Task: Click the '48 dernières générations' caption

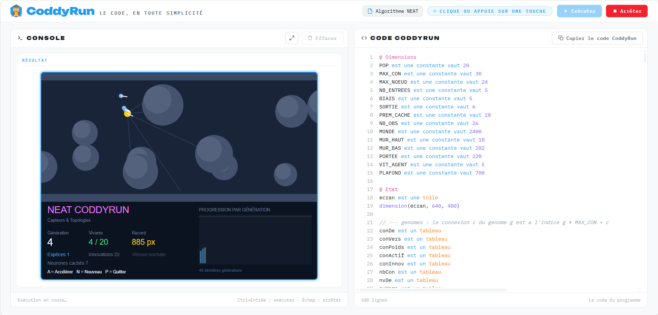Action: coord(220,270)
